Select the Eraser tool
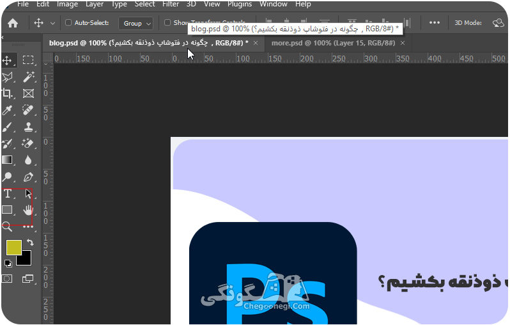This screenshot has height=325, width=510. [28, 143]
